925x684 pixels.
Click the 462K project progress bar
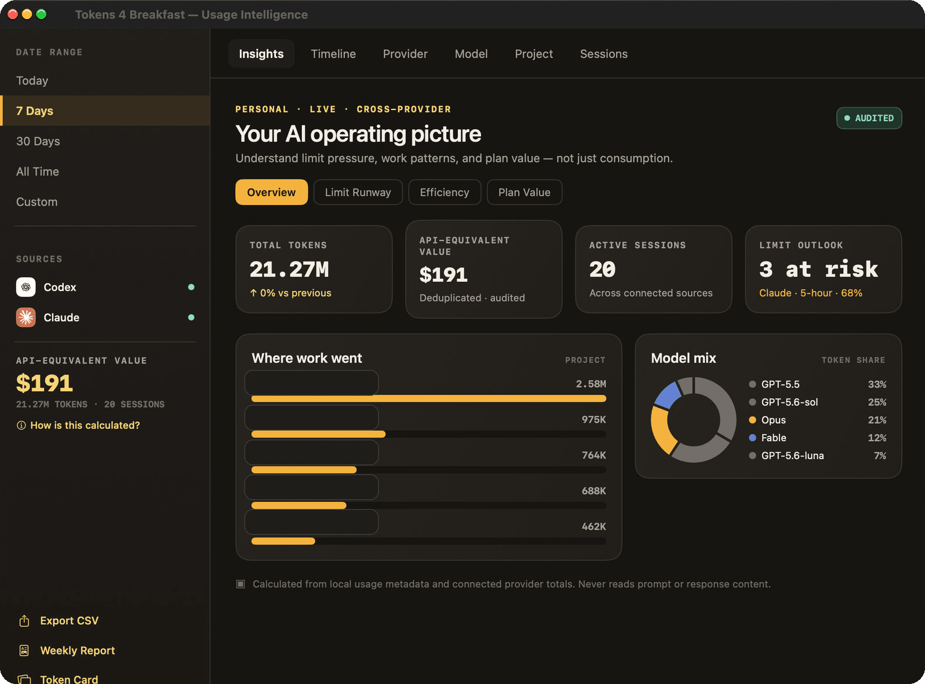[429, 541]
